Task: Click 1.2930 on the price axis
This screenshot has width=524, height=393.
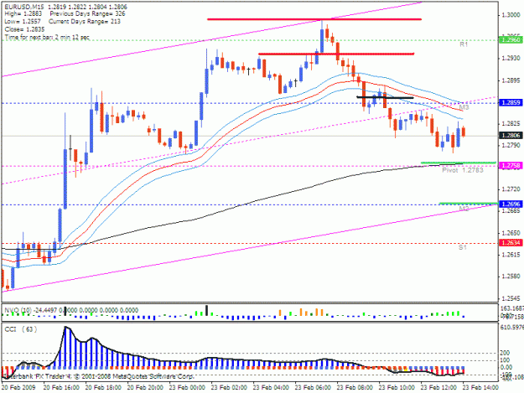Action: [x=511, y=58]
